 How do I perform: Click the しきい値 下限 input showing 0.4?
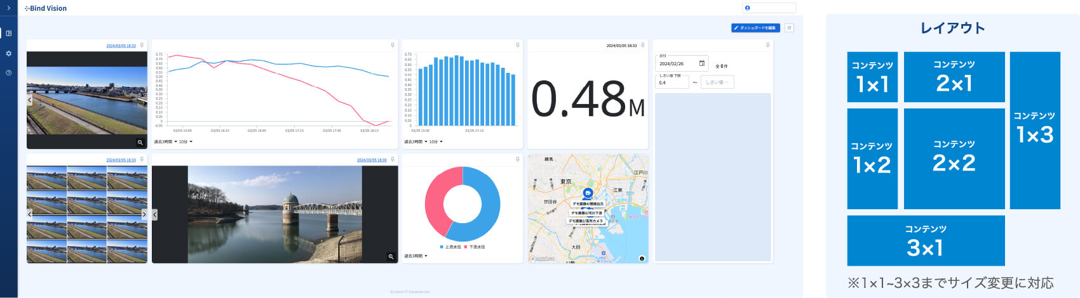point(671,82)
